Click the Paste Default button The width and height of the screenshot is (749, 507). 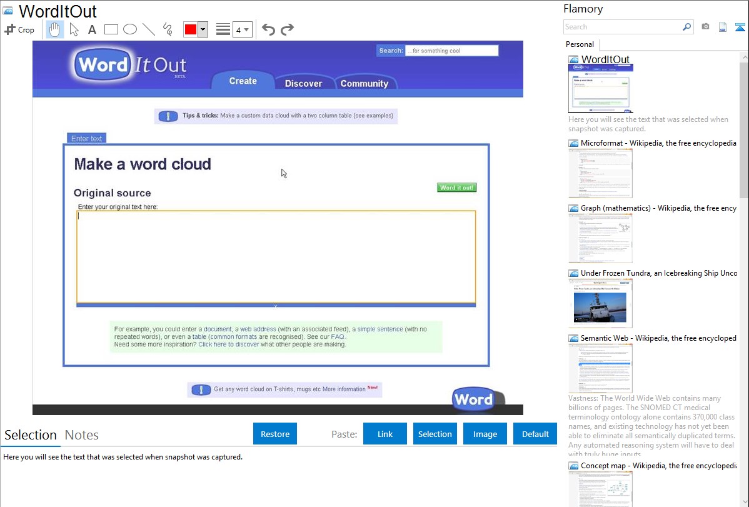coord(535,434)
